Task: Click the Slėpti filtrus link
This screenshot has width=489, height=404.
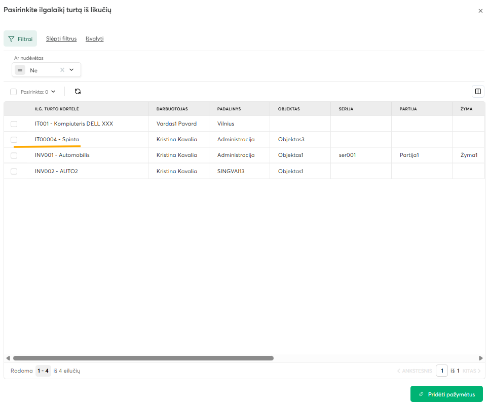Action: pos(61,38)
